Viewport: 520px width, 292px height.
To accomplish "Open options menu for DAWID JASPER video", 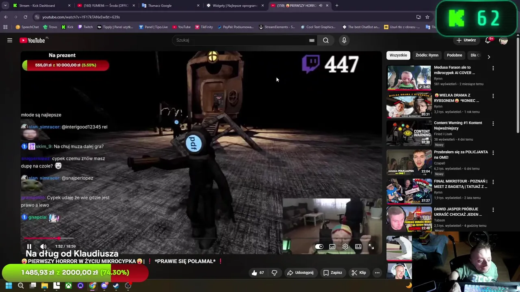I will (493, 210).
